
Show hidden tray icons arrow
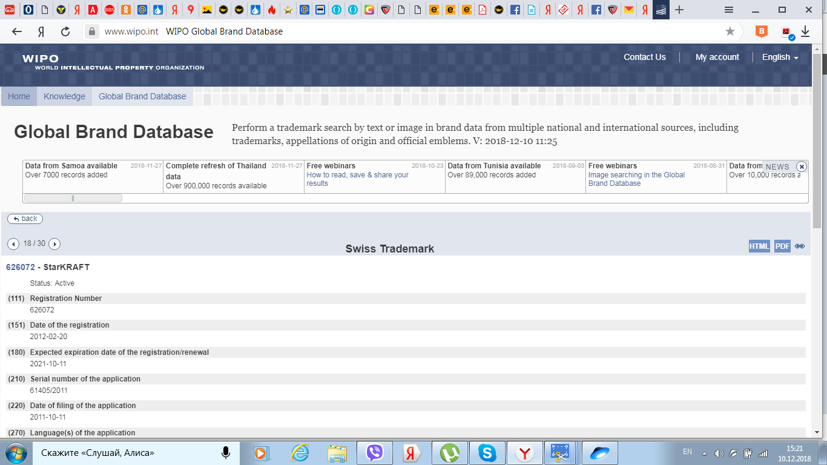click(704, 453)
